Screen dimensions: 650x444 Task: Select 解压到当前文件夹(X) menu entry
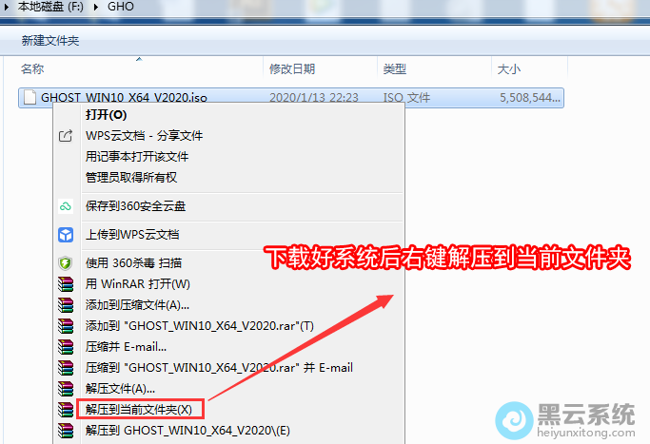(x=139, y=410)
